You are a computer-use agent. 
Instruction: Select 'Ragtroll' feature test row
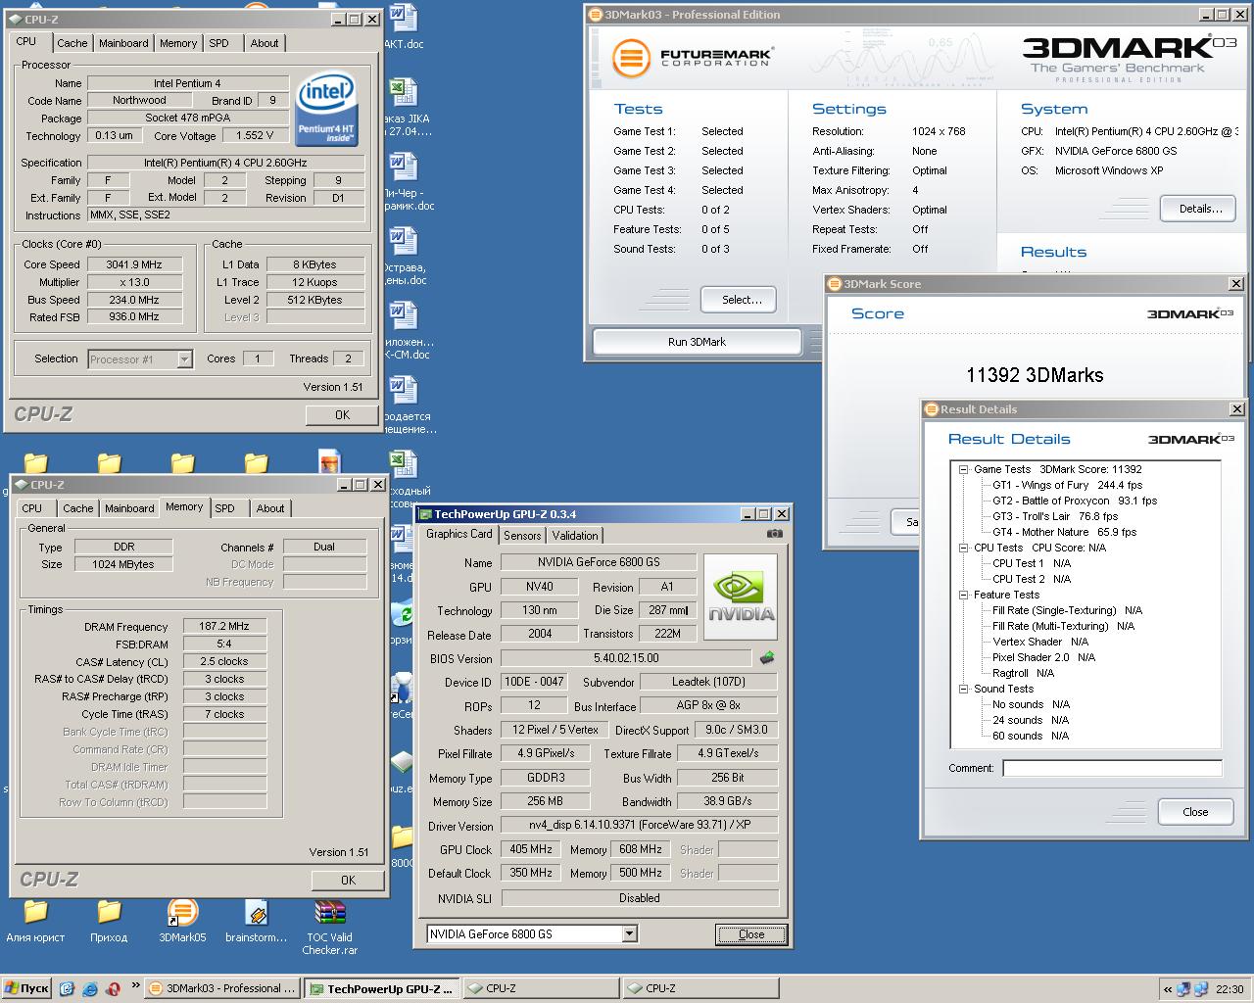pos(1023,673)
